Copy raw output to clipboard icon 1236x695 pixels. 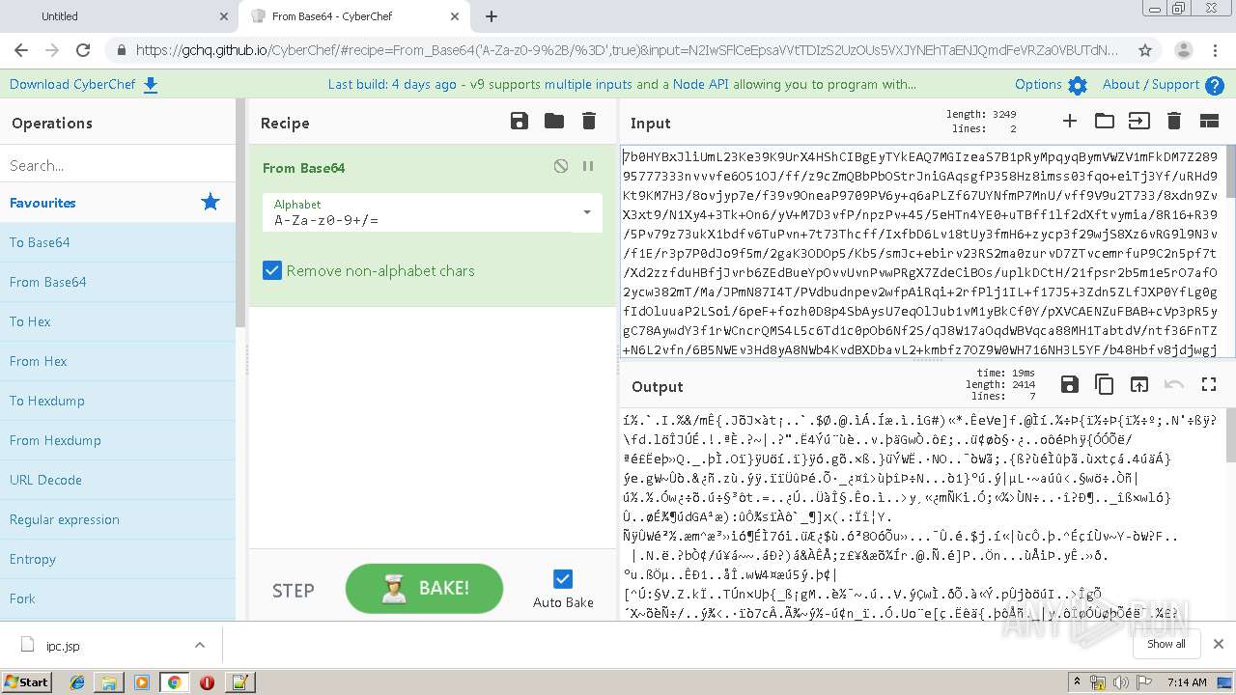1104,384
